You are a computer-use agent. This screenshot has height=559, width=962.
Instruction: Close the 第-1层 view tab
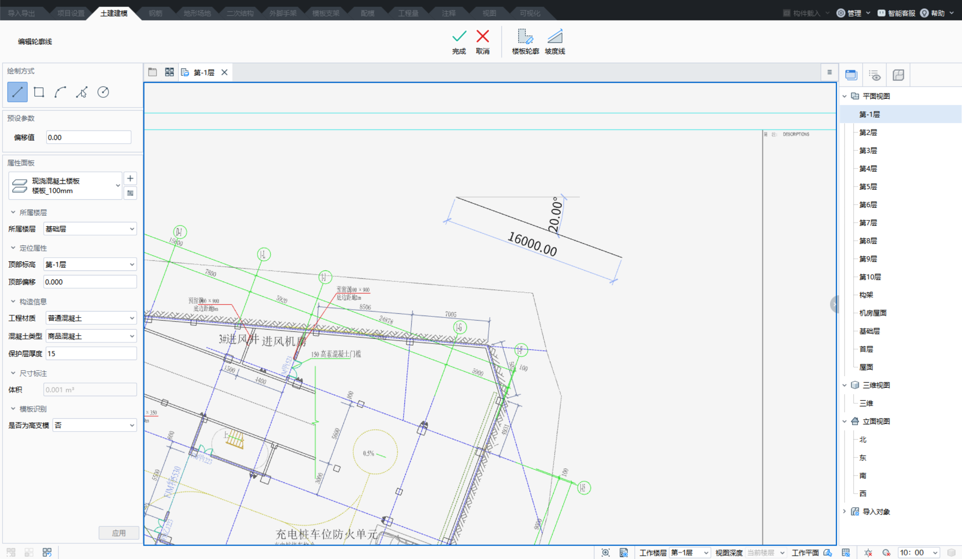[224, 72]
